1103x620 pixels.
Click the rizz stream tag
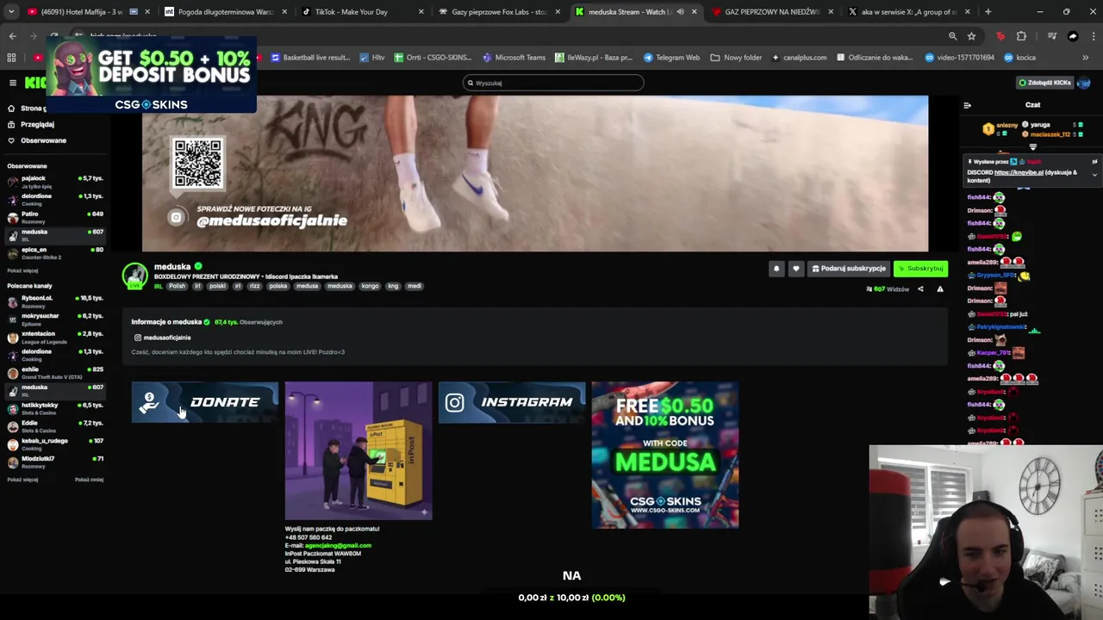click(254, 286)
